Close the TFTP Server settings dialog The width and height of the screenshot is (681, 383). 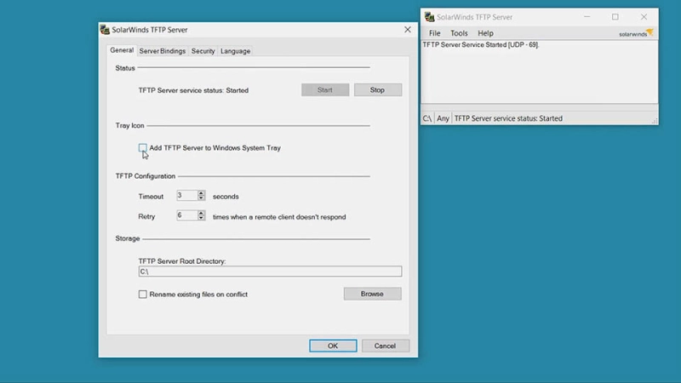click(408, 30)
